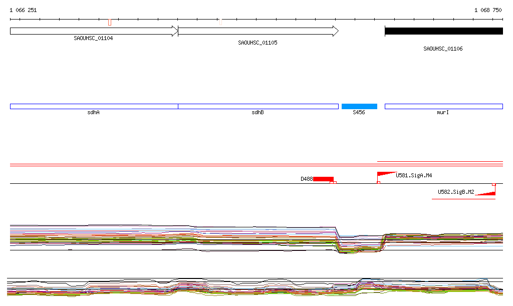Click the black SAOUHSC_01106 gene bar
Image resolution: width=513 pixels, height=306 pixels.
pos(443,31)
